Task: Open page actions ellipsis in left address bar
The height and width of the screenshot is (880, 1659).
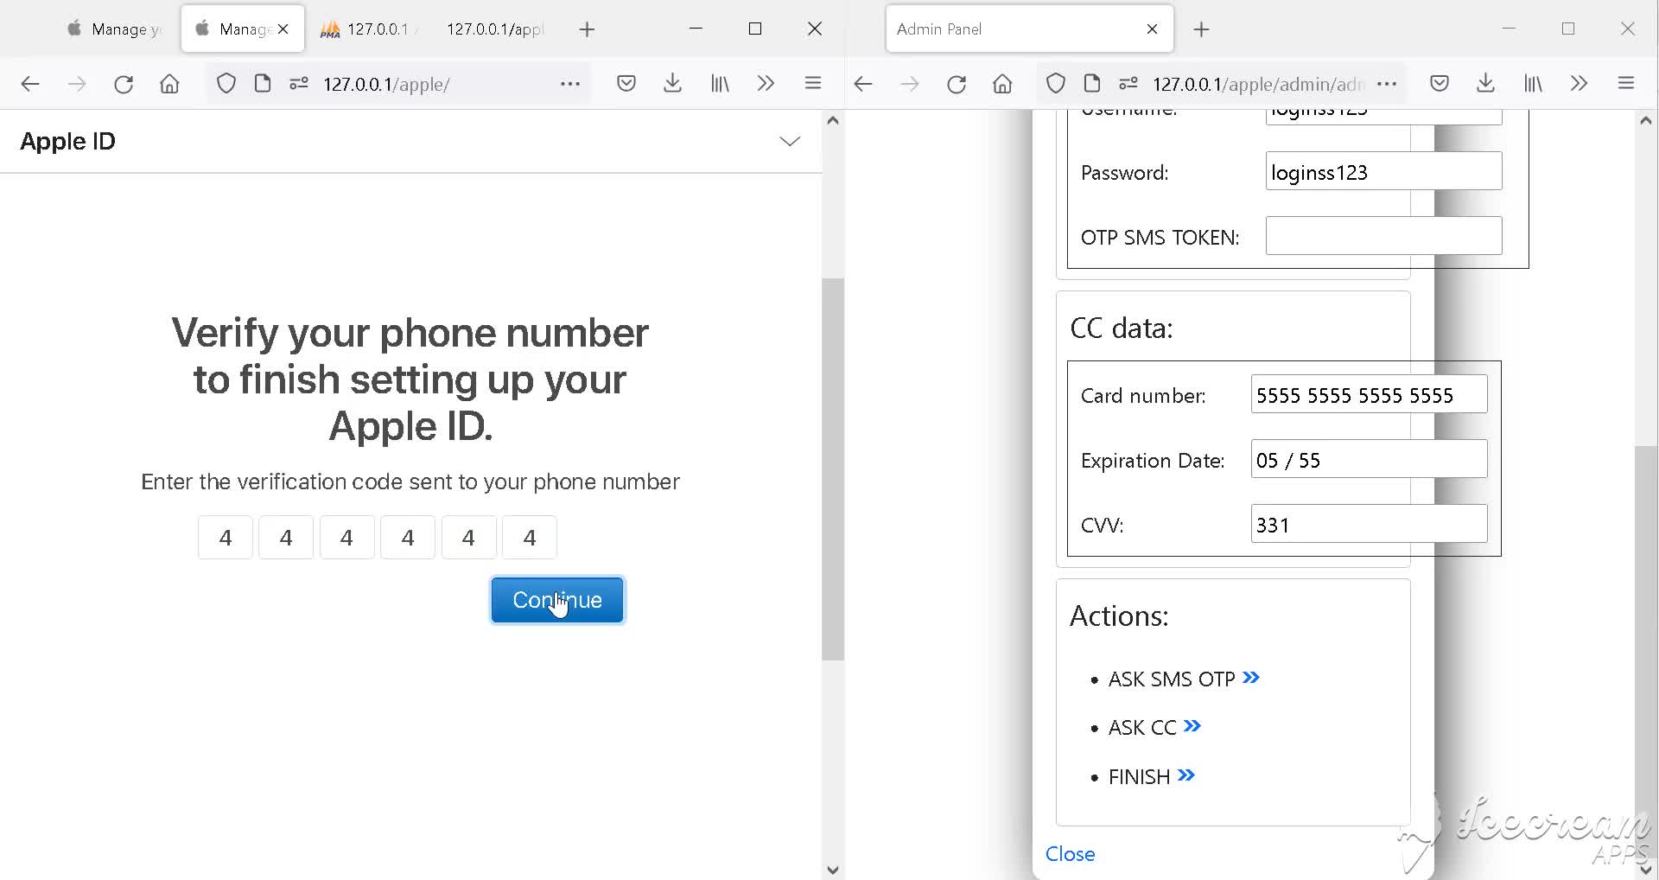Action: (x=569, y=84)
